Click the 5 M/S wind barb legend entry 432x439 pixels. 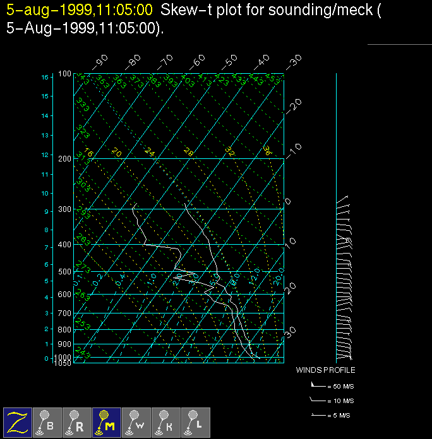(x=332, y=415)
